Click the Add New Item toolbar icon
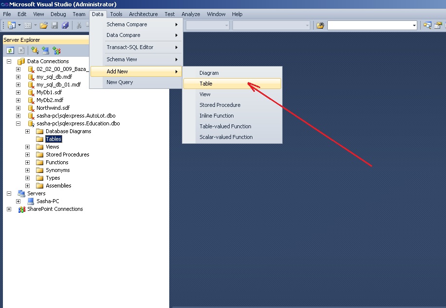Viewport: 446px width, 308px height. (x=28, y=26)
